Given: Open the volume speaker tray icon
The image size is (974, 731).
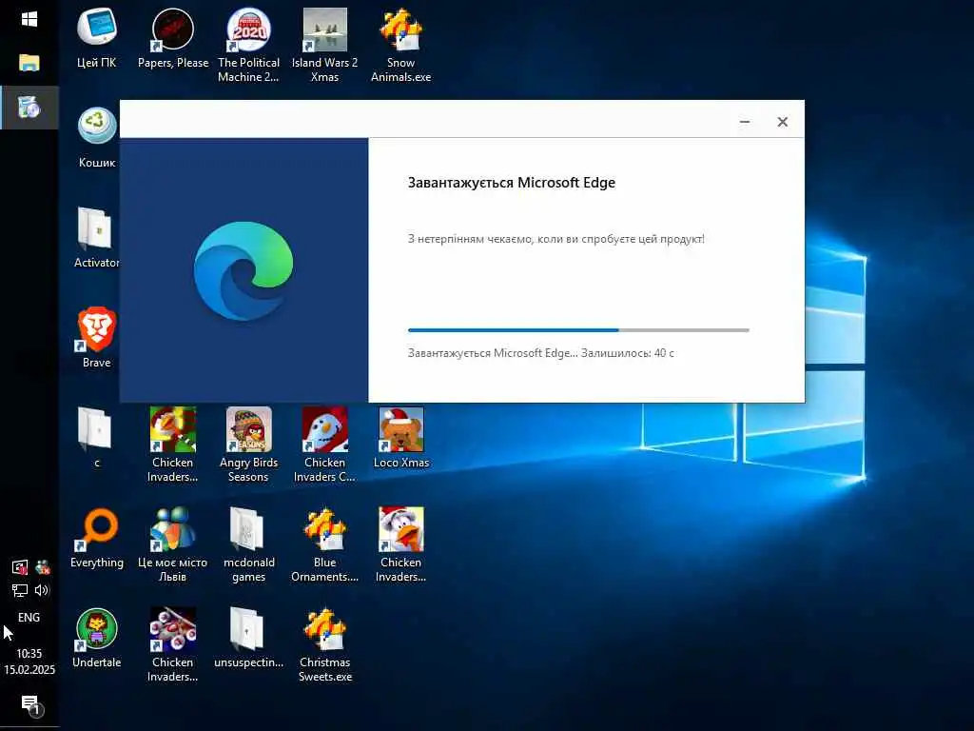Looking at the screenshot, I should (42, 590).
